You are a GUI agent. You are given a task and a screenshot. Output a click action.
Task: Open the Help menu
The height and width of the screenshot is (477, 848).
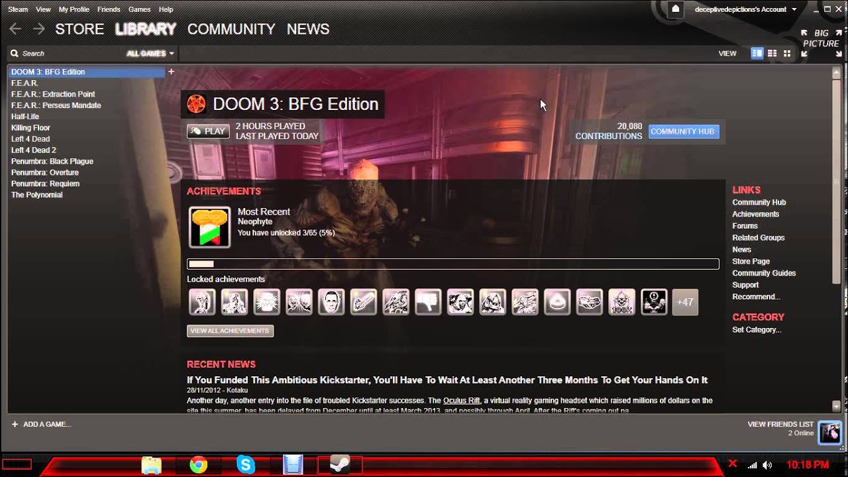coord(166,9)
